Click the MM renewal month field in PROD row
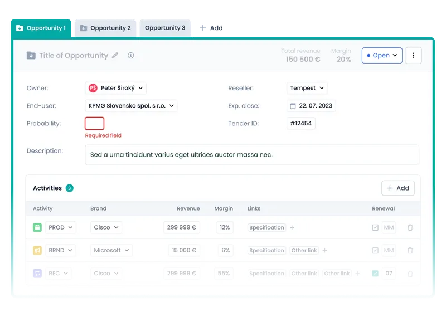 pos(389,227)
